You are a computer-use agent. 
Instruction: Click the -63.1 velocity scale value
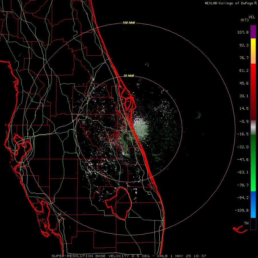[x=243, y=172]
